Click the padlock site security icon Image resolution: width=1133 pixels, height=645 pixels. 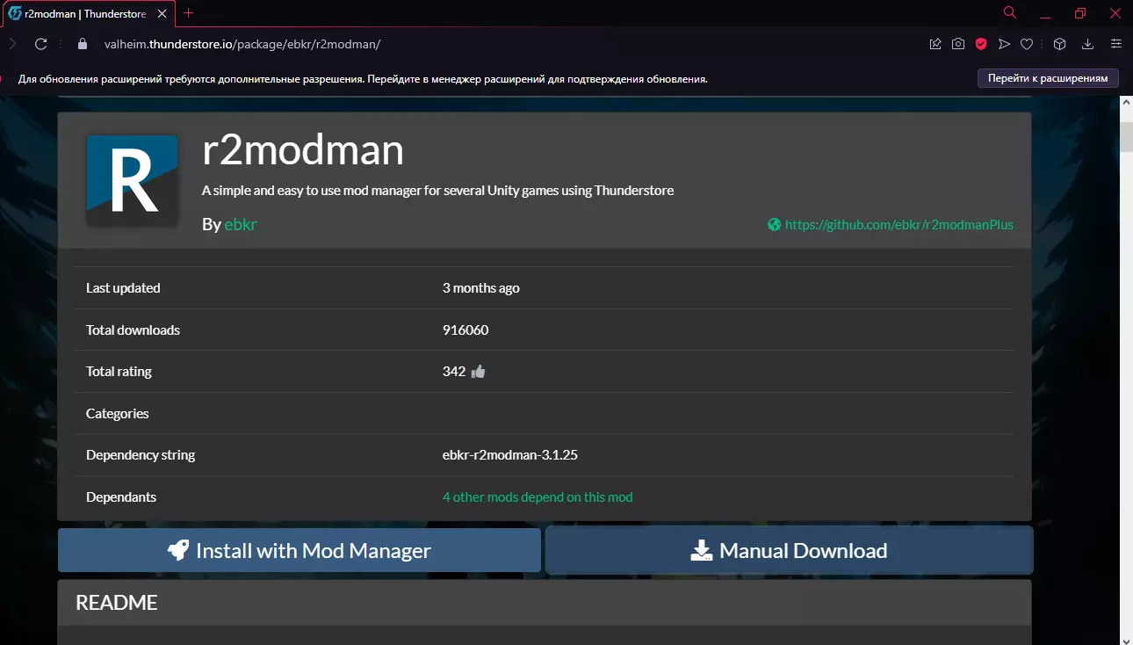pyautogui.click(x=83, y=44)
